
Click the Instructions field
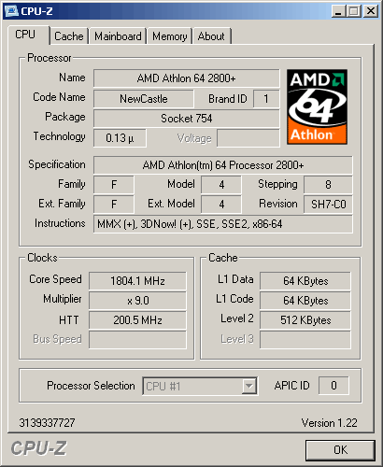click(x=223, y=224)
